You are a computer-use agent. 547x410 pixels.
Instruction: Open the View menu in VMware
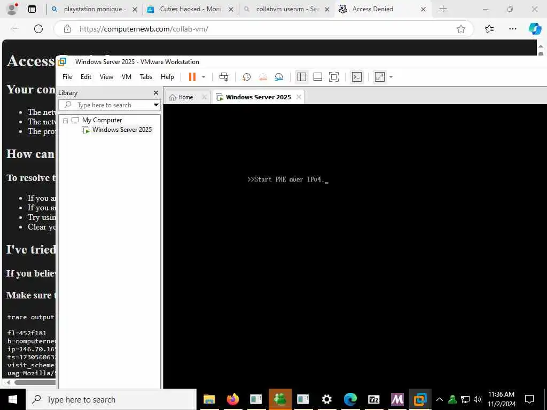coord(106,77)
